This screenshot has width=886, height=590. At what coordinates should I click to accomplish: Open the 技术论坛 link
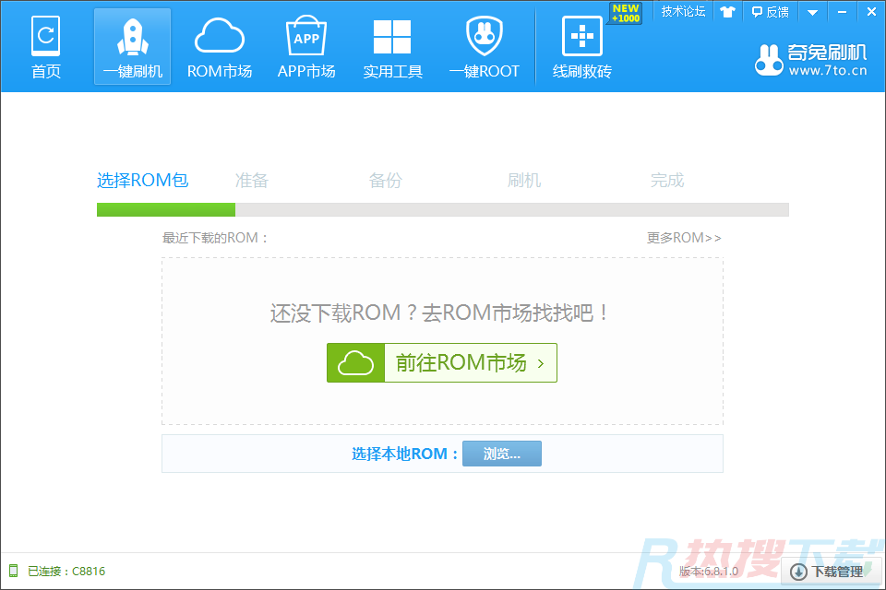click(x=683, y=11)
